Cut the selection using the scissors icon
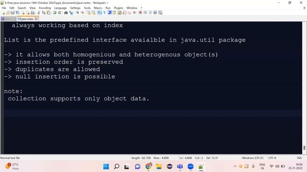307x172 pixels. coord(39,13)
